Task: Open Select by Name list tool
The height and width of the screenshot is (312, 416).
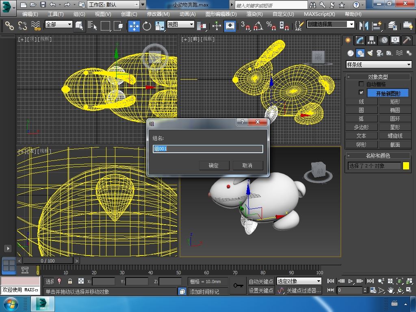Action: [x=92, y=26]
